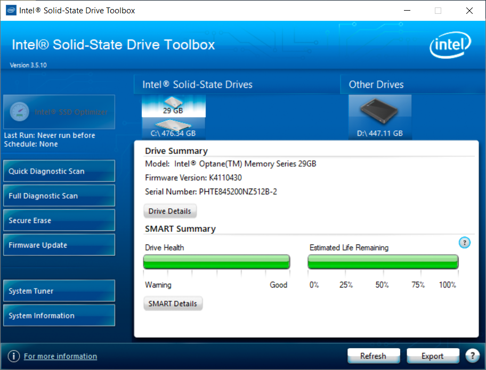Click the Drive Health progress bar
The image size is (486, 370).
click(x=217, y=262)
